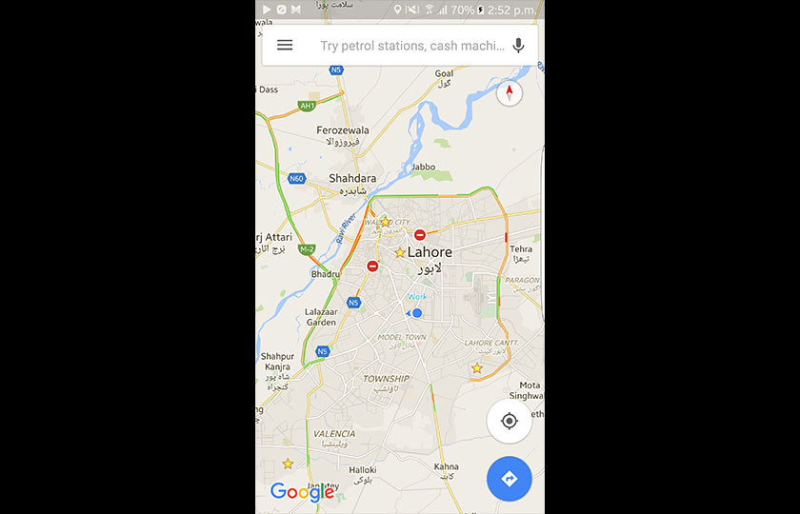The height and width of the screenshot is (514, 800).
Task: Open directions with the blue arrow button
Action: 510,479
